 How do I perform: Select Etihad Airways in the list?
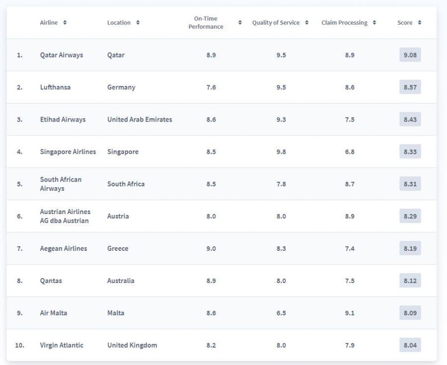(x=63, y=119)
